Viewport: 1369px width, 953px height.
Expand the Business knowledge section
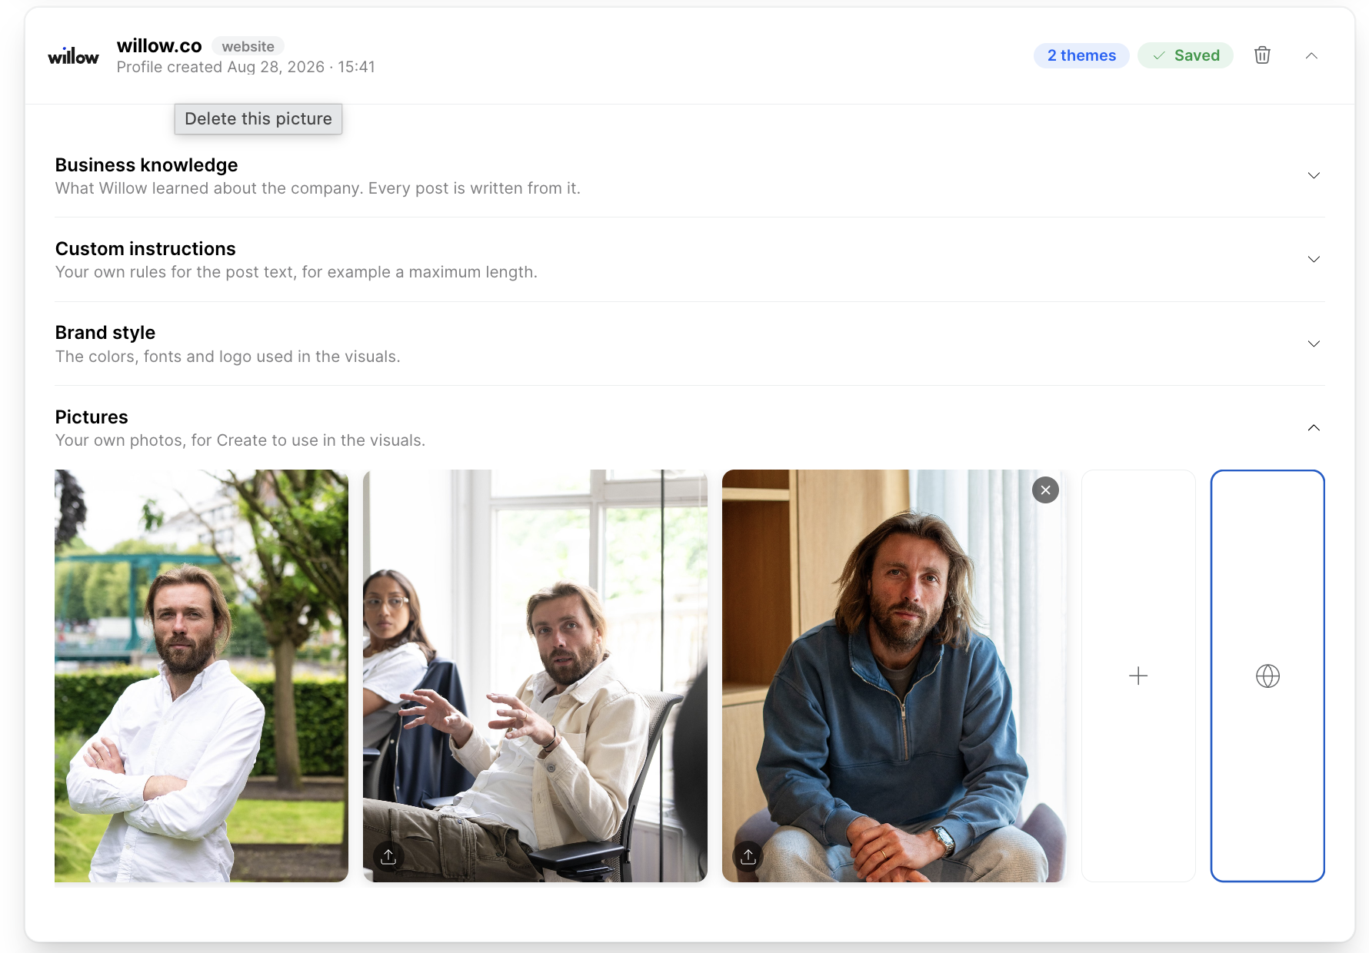point(1314,175)
